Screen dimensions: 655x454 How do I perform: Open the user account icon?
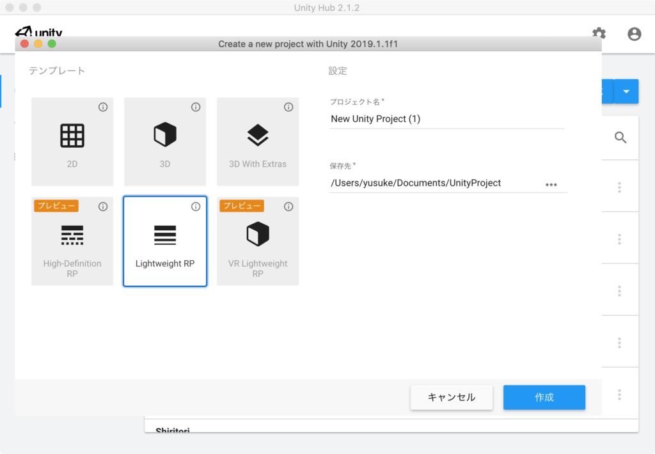coord(634,34)
